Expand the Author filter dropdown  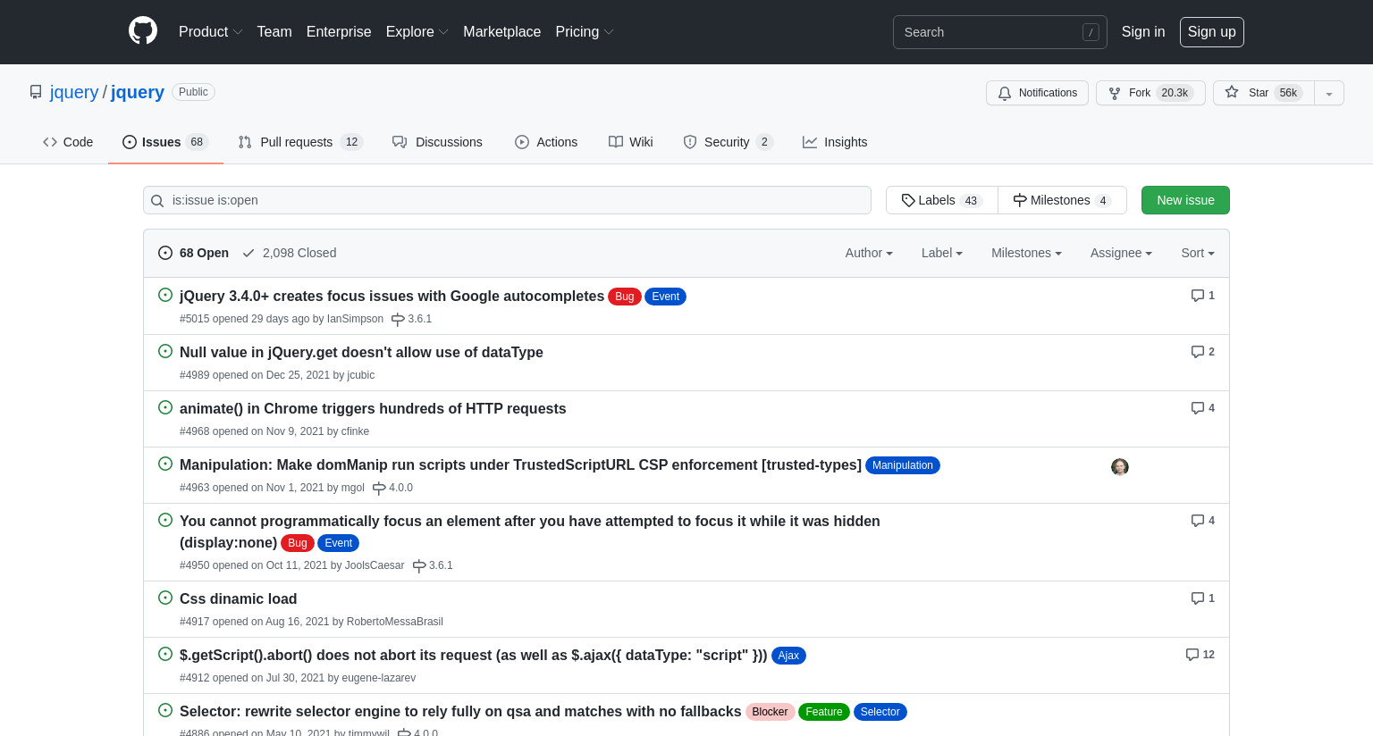coord(869,253)
